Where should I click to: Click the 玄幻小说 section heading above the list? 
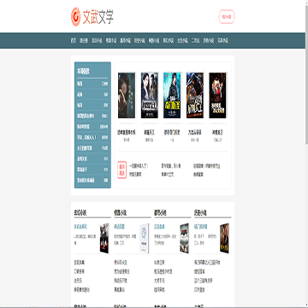[80, 213]
